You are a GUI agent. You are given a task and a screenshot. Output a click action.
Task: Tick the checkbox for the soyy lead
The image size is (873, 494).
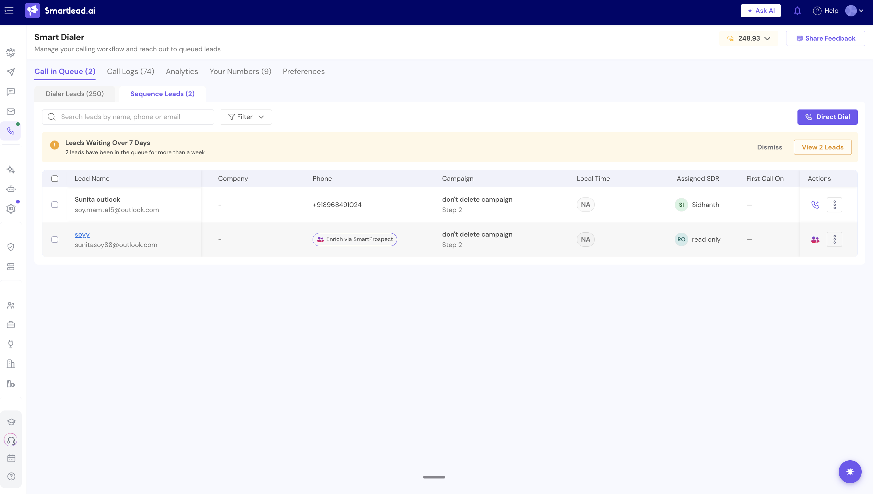pyautogui.click(x=55, y=240)
